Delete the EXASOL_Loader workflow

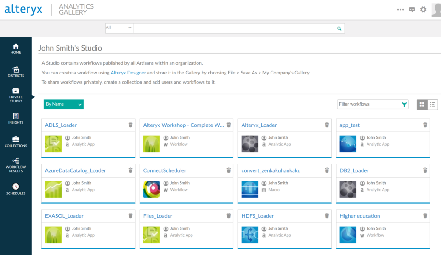130,216
